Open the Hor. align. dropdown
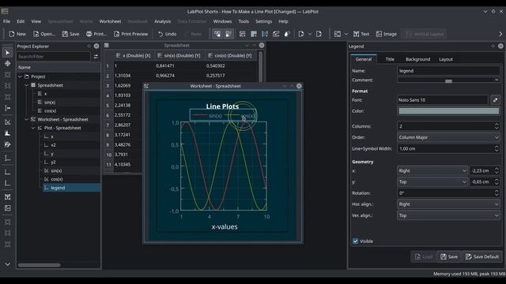506x284 pixels. 448,204
